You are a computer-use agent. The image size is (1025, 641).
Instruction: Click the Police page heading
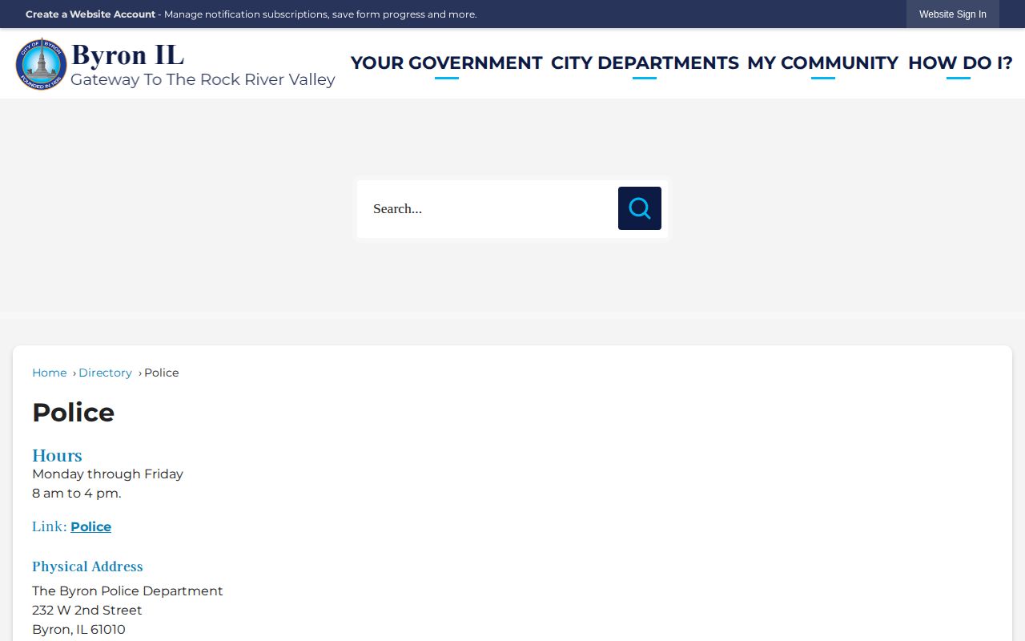[73, 413]
